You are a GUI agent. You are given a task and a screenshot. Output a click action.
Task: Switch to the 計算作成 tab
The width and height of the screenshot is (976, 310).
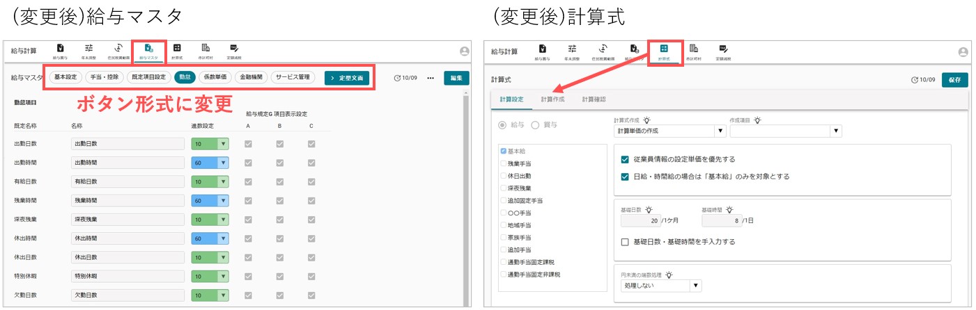(x=553, y=99)
